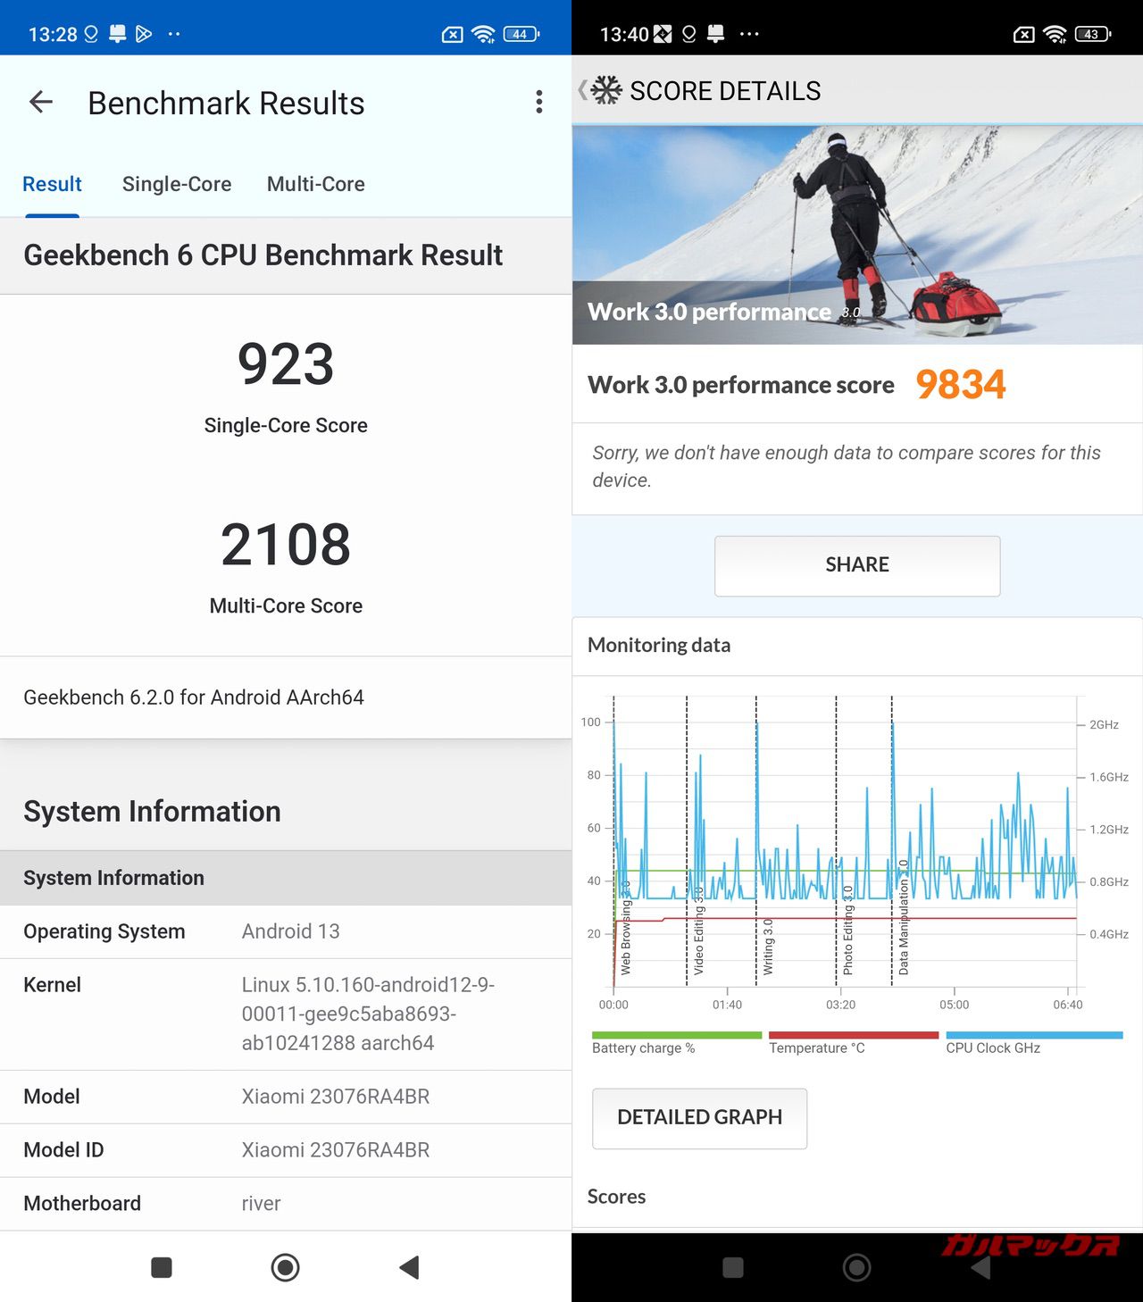1143x1302 pixels.
Task: Tap the battery indicator showing 43
Action: (1092, 34)
